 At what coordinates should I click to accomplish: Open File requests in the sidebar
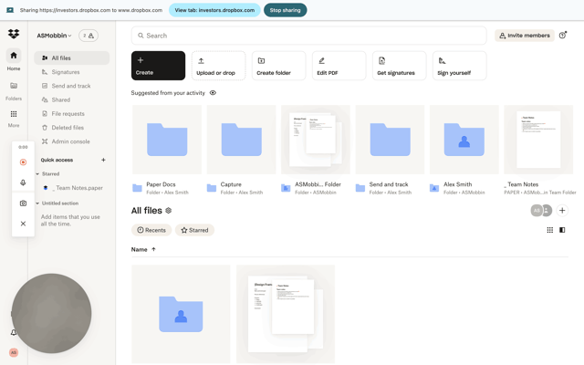coord(71,113)
